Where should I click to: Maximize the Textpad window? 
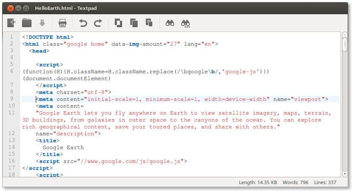tap(26, 9)
